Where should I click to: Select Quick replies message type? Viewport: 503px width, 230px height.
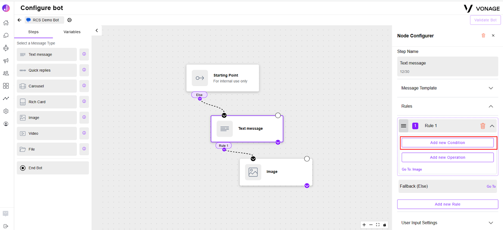pyautogui.click(x=47, y=70)
